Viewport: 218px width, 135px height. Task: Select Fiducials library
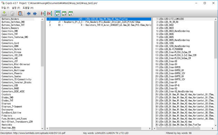point(7,116)
